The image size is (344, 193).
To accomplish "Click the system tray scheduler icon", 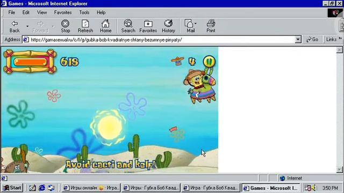I will 308,188.
